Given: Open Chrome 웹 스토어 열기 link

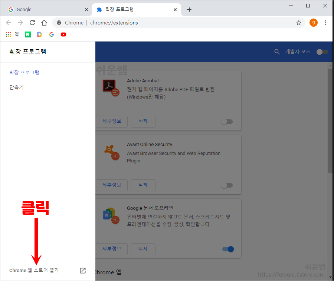Looking at the screenshot, I should (34, 270).
